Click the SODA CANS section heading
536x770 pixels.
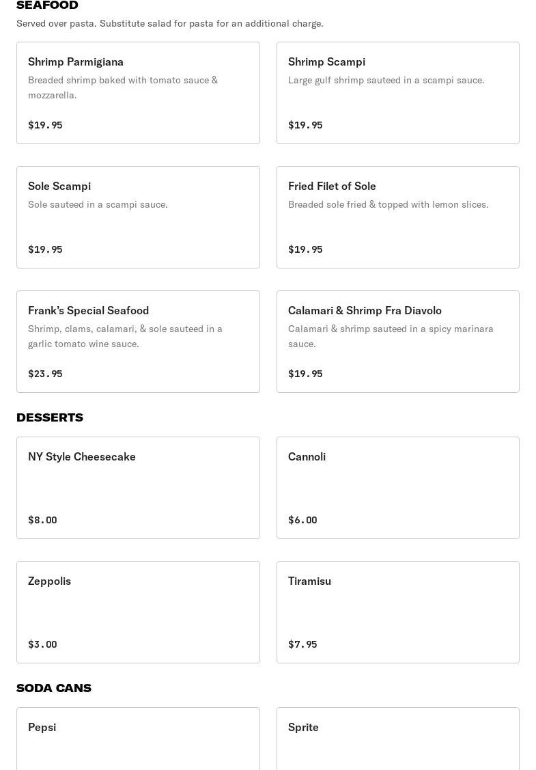click(x=54, y=688)
